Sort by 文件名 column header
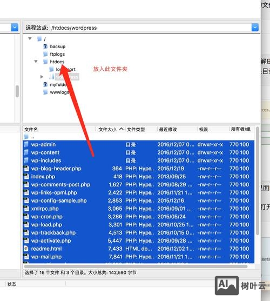Viewport: 270px width, 301px height. click(31, 129)
